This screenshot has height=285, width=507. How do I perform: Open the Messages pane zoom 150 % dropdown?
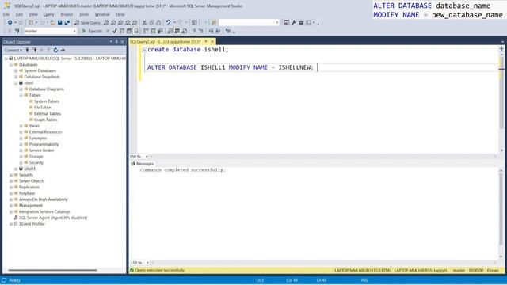pyautogui.click(x=147, y=263)
